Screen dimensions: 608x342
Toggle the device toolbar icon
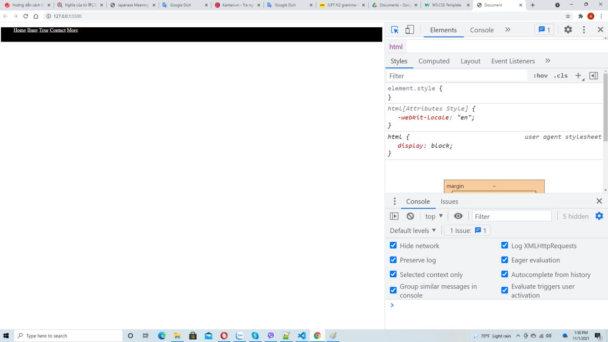[x=409, y=30]
